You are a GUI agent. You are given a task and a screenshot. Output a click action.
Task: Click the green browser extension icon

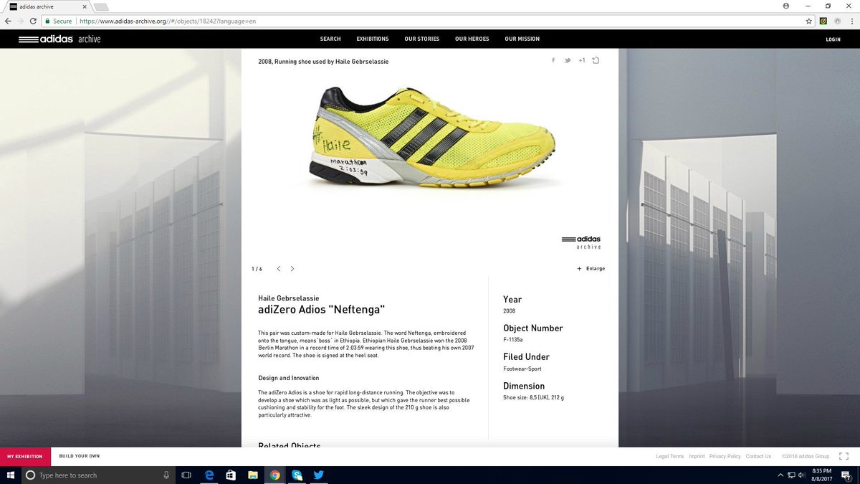click(823, 21)
